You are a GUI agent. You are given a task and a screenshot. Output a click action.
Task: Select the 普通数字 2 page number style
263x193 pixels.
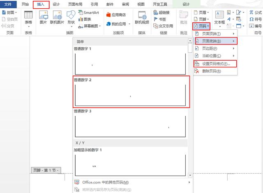coord(131,92)
